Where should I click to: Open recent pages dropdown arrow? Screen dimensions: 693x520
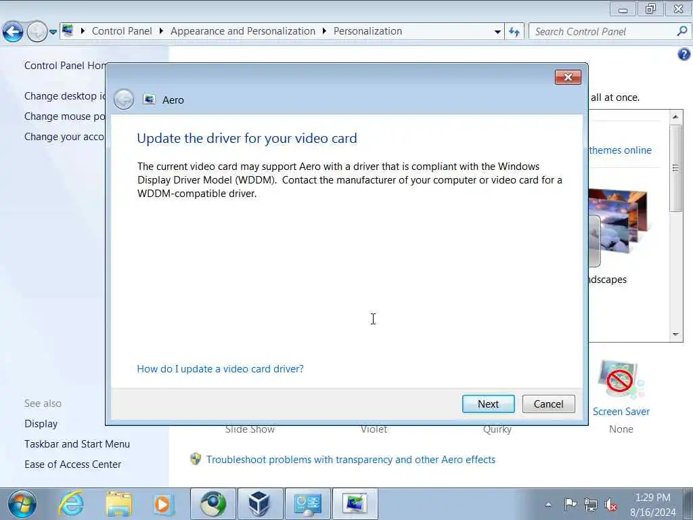click(53, 32)
